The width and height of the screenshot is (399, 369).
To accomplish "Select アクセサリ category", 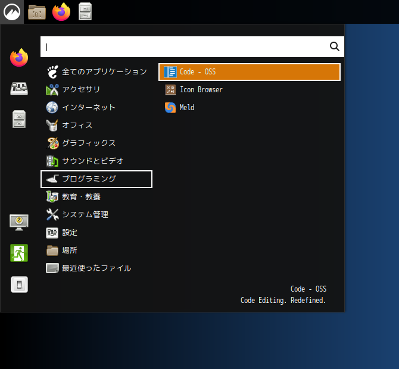I will 96,89.
